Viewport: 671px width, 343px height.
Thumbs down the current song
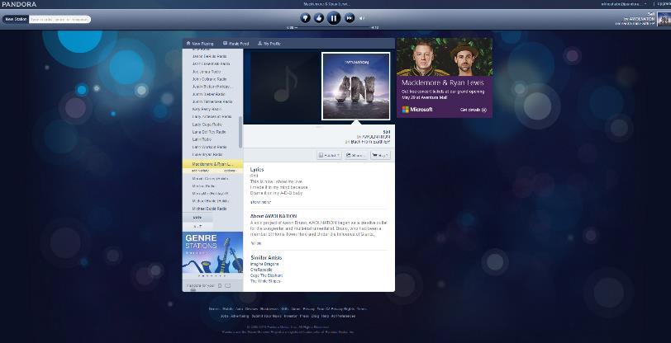coord(306,17)
